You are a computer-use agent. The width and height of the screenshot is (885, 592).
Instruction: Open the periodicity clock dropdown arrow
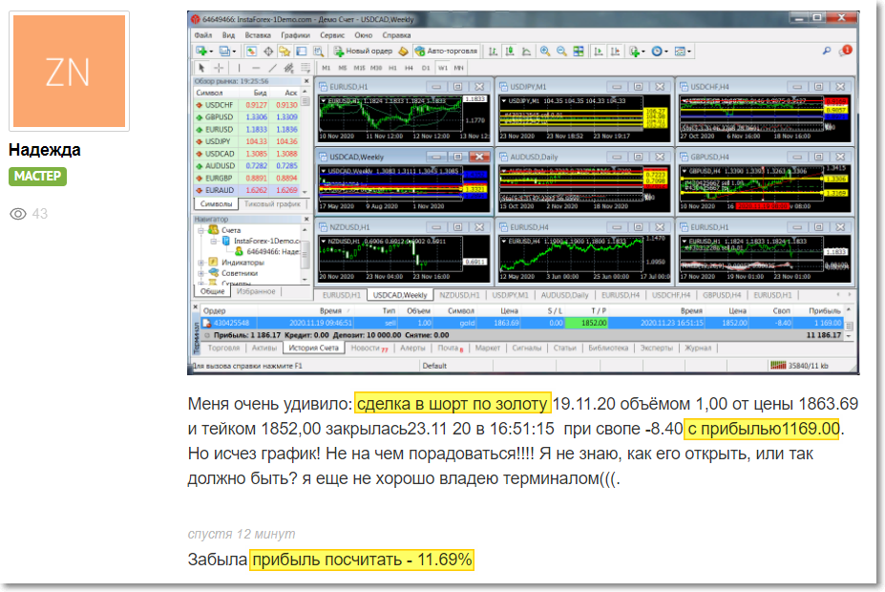(666, 52)
